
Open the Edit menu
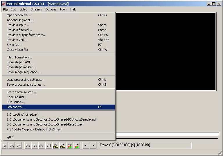[13, 9]
